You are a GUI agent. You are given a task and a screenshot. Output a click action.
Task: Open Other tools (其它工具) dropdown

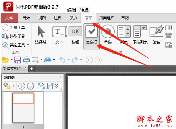click(15, 45)
